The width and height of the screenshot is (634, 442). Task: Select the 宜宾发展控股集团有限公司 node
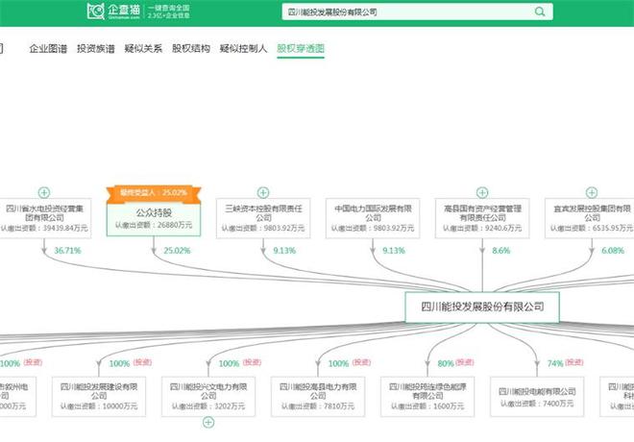click(x=592, y=218)
